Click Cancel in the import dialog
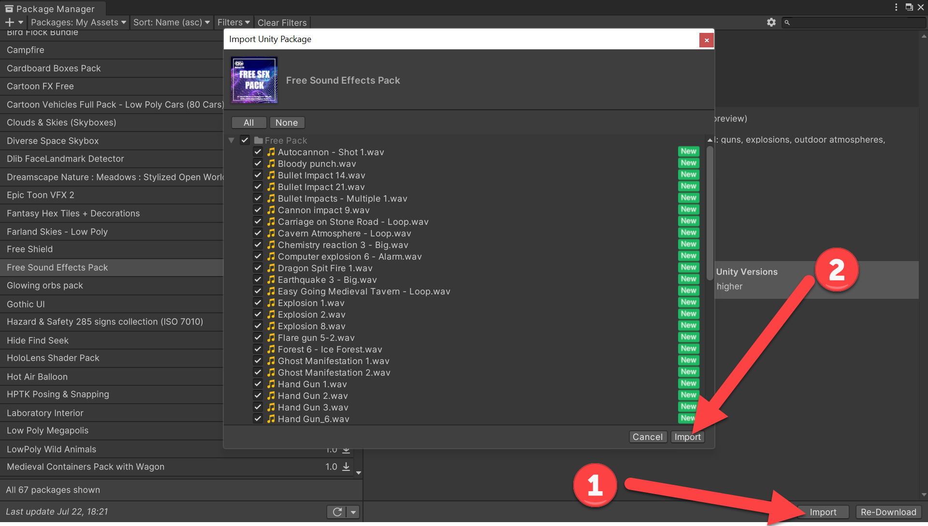This screenshot has height=526, width=928. point(648,437)
